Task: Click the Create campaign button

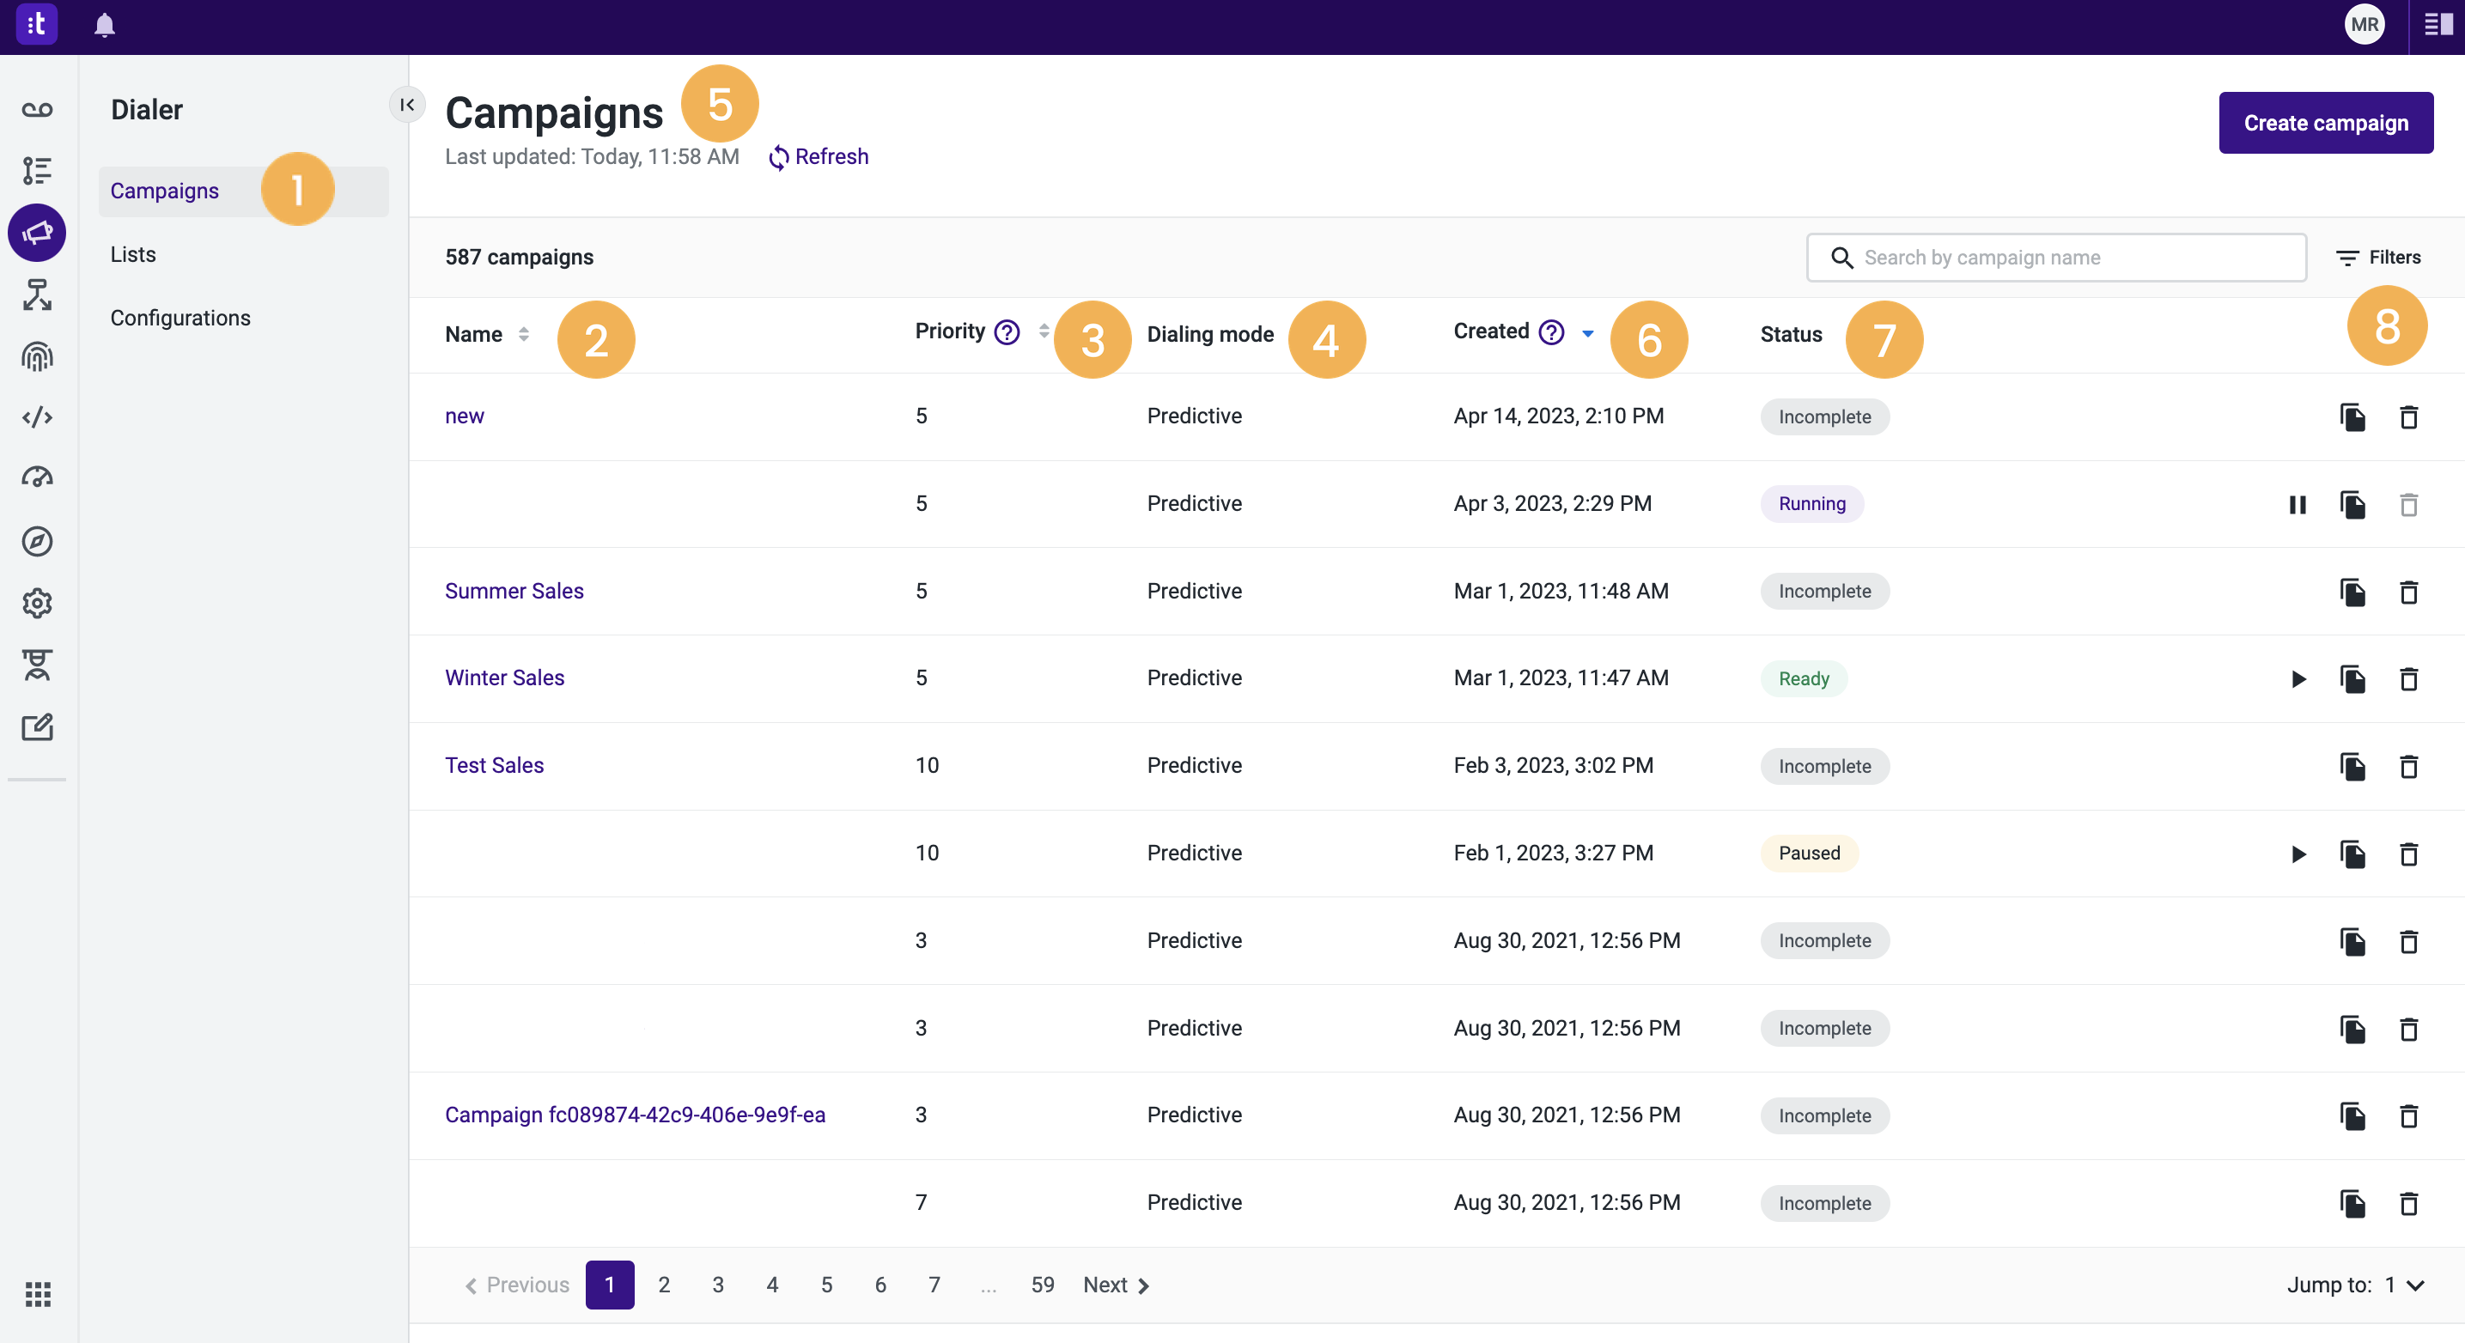Action: (x=2325, y=123)
